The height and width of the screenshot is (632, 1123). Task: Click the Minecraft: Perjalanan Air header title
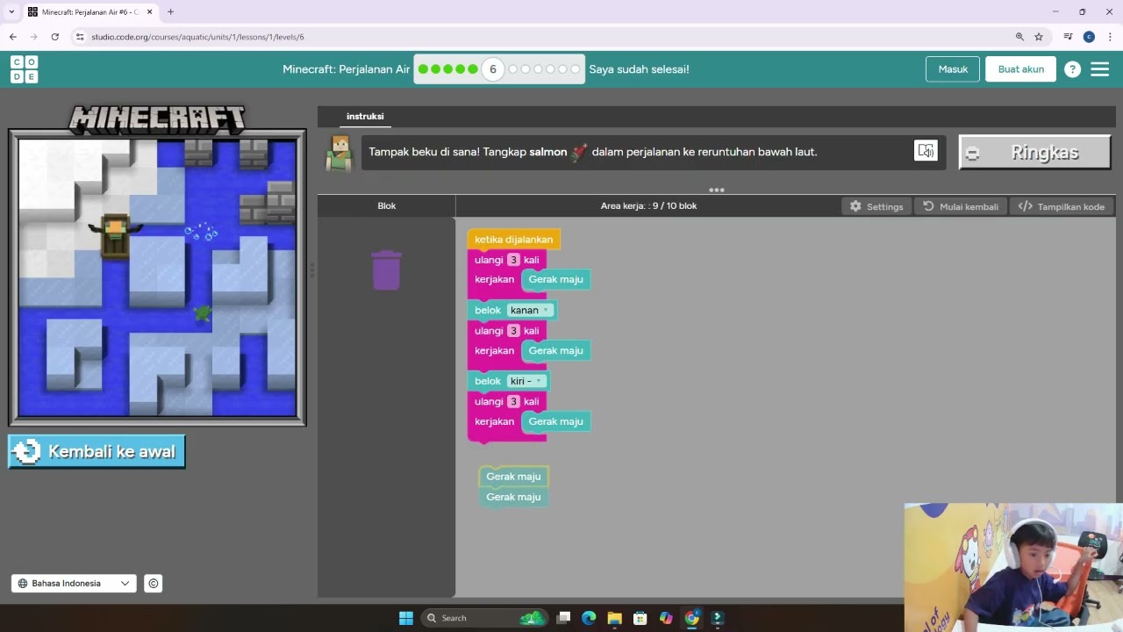(346, 69)
